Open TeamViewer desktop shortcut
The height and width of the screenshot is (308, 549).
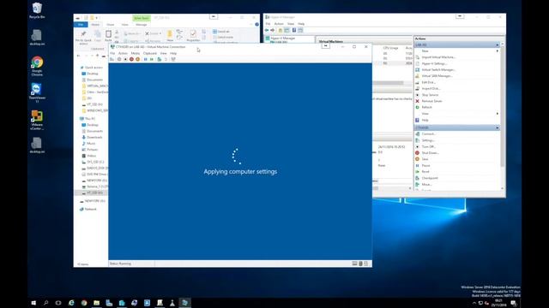coord(37,93)
